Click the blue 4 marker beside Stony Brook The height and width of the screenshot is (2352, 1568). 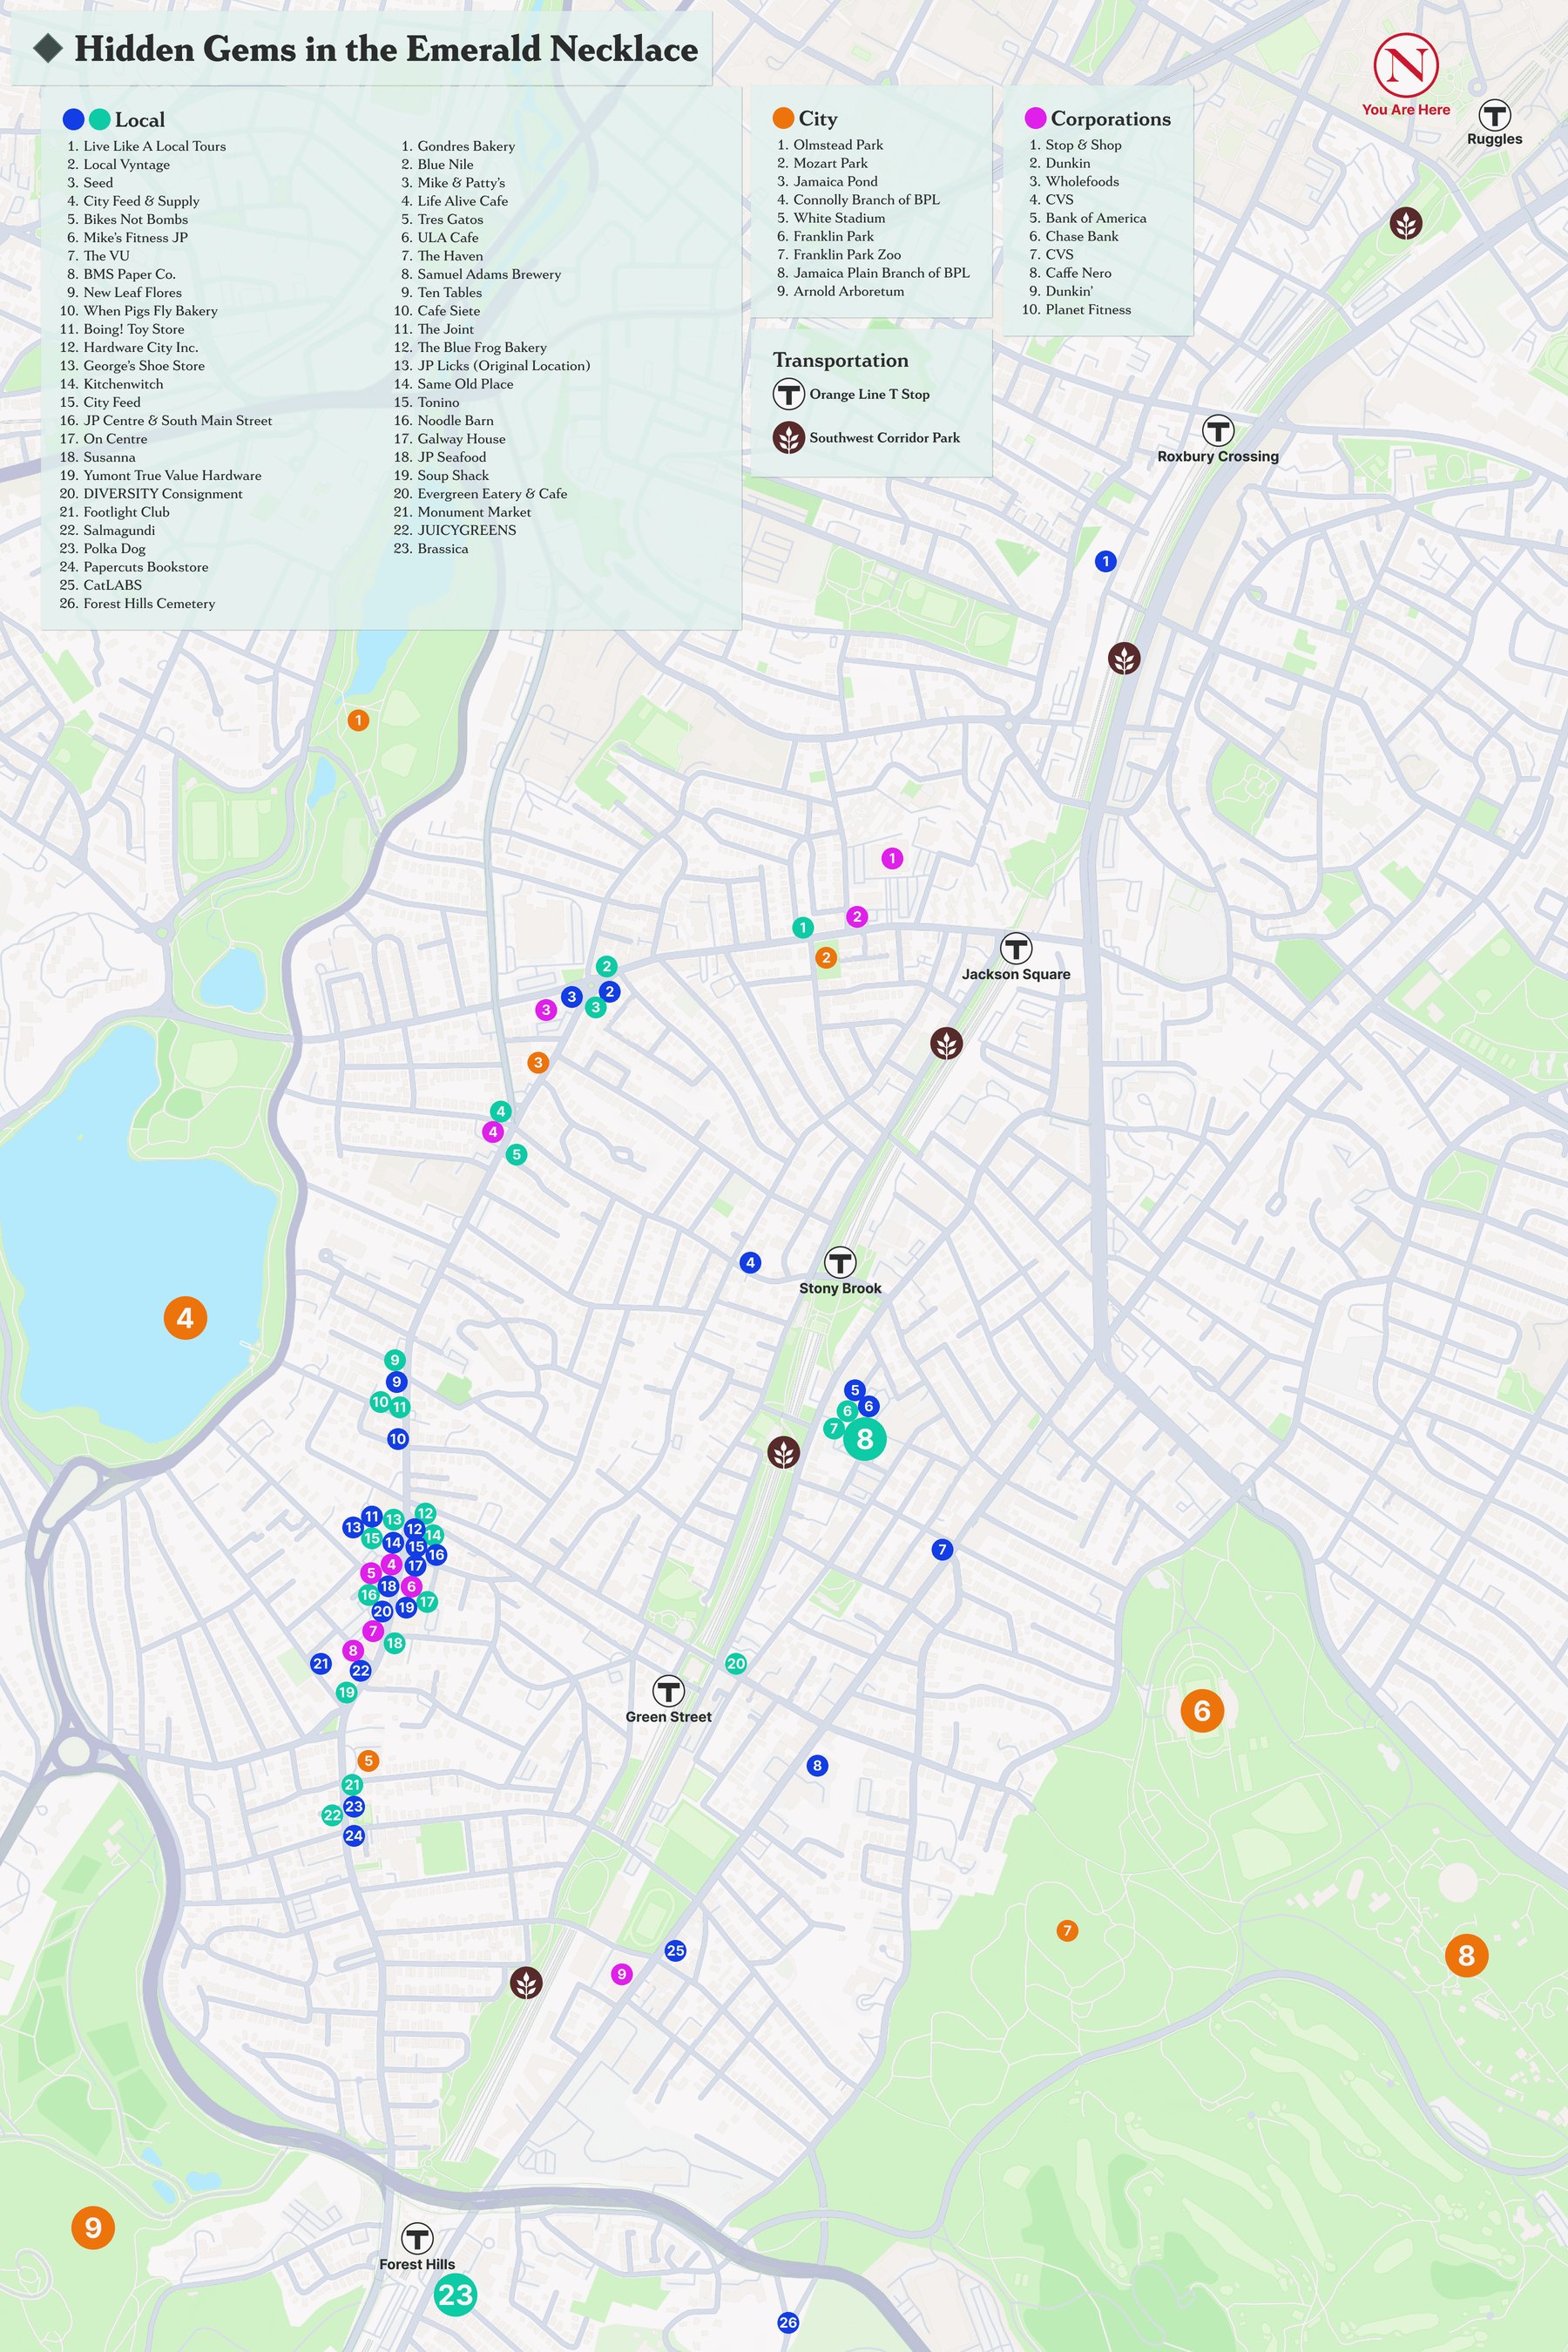point(750,1262)
